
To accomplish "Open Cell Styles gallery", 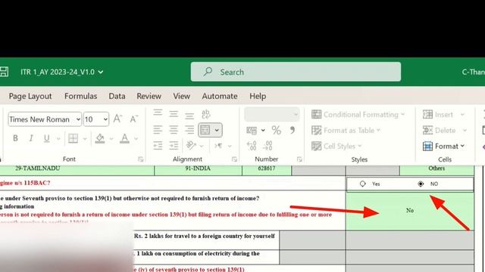I will pos(336,146).
